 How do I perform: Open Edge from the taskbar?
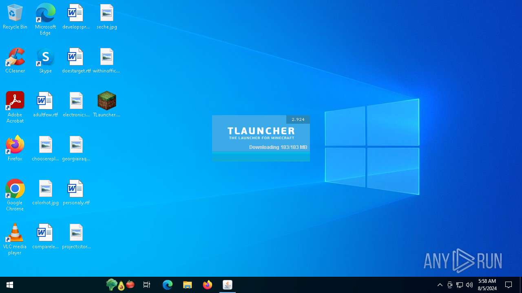coord(168,285)
